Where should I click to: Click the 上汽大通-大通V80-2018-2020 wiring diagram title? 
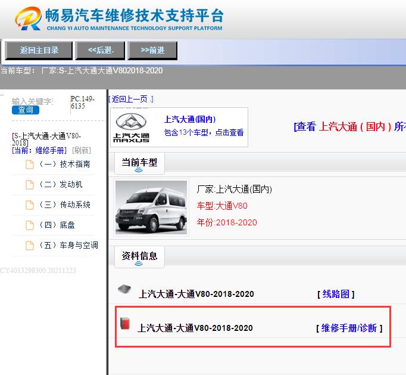[x=196, y=294]
